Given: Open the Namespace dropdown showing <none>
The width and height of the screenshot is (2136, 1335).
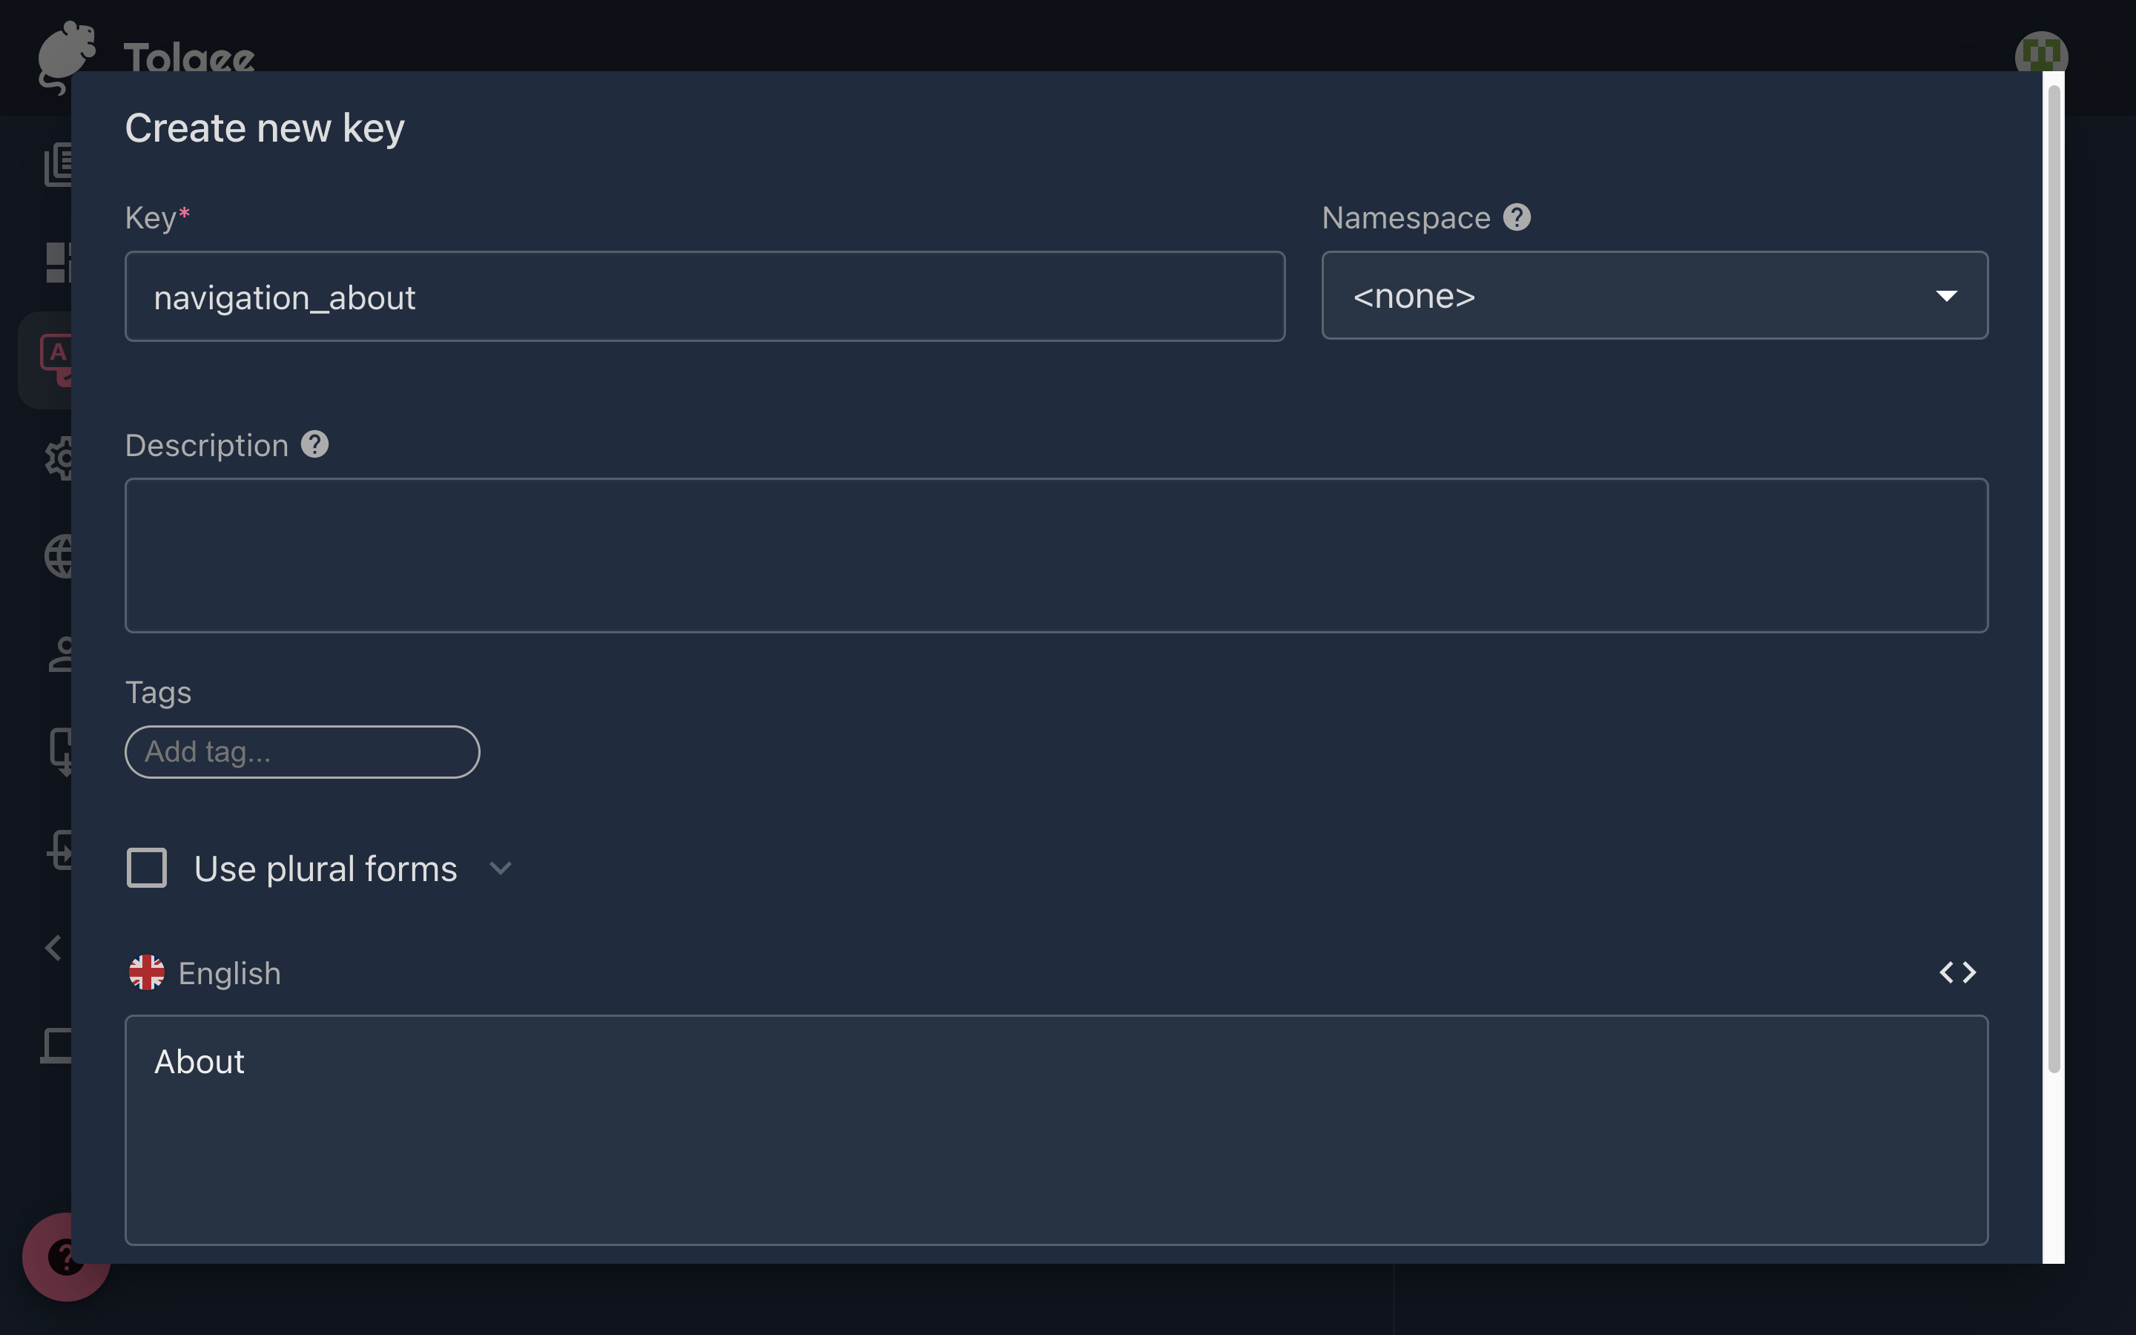Looking at the screenshot, I should click(x=1654, y=296).
